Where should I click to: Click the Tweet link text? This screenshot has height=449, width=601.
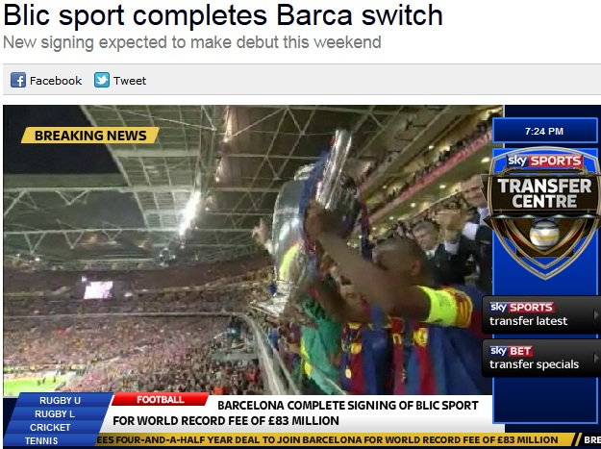[x=130, y=81]
